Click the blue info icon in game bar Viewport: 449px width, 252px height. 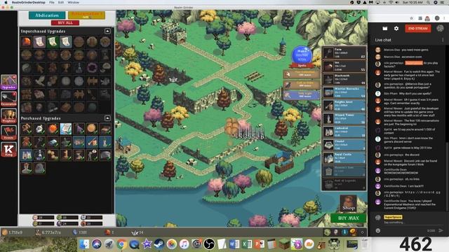point(344,232)
